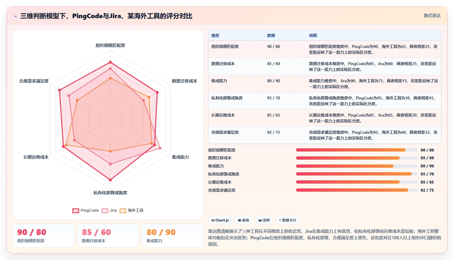Click the 95 / 70 label beside the progress bar
The image size is (454, 260).
(427, 174)
